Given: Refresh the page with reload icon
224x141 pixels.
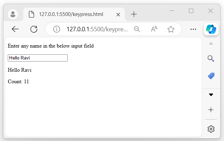Looking at the screenshot, I should click(34, 29).
